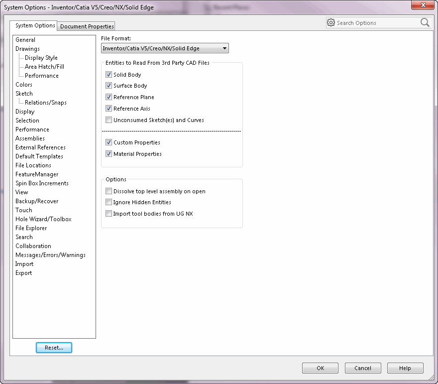
Task: Select Import in the options tree
Action: (x=24, y=263)
